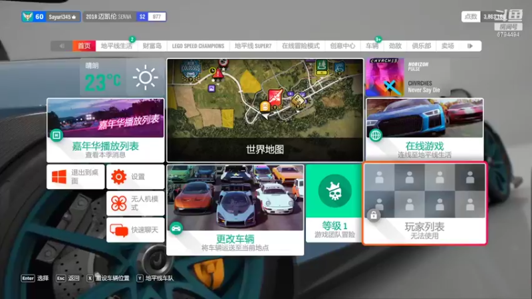
Task: Click the CHVRCHES album cover thumbnail
Action: click(385, 77)
